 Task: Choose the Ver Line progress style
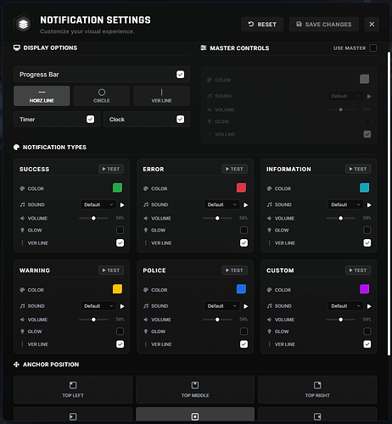click(x=161, y=96)
